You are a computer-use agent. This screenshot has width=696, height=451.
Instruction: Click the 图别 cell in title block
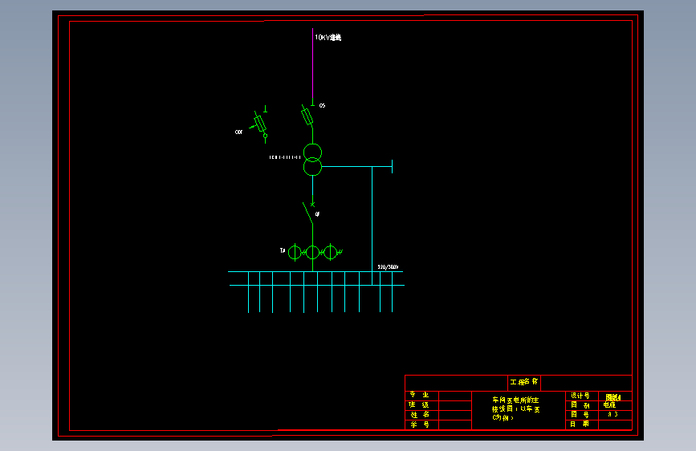point(582,404)
